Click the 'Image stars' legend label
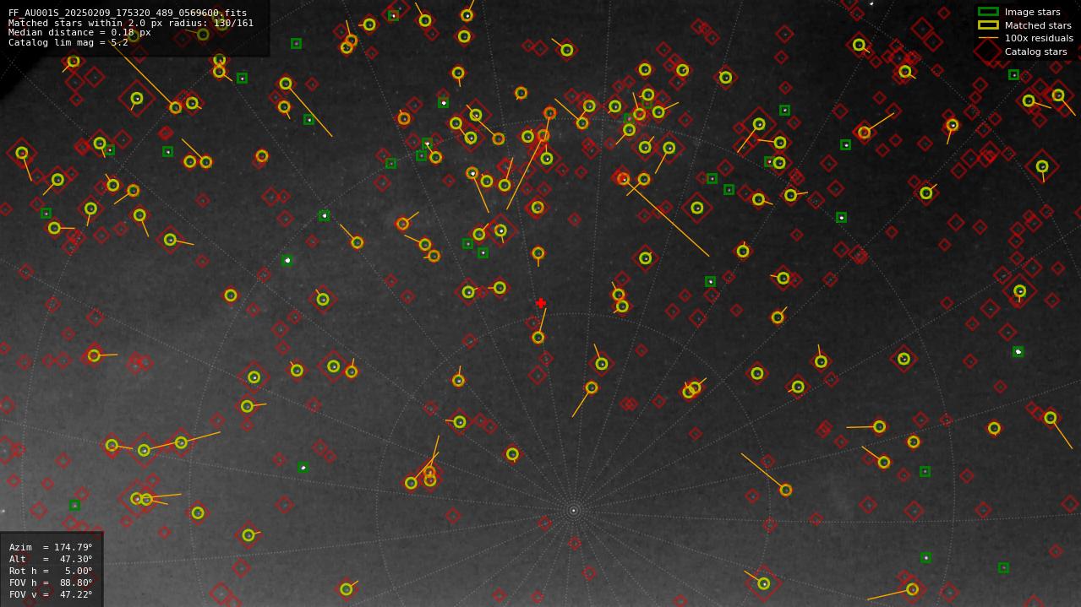This screenshot has height=607, width=1081. pos(1032,12)
